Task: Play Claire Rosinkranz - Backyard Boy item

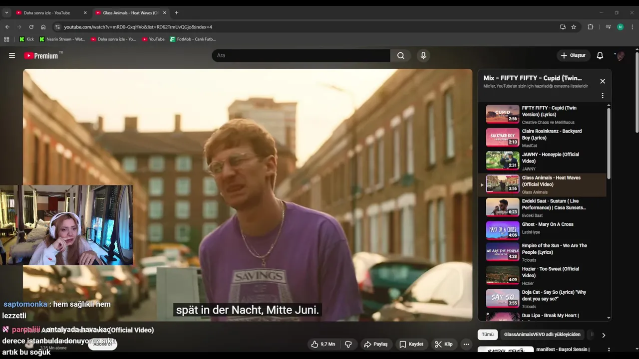Action: click(543, 138)
